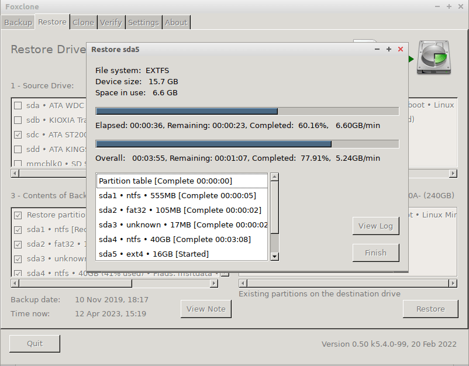The width and height of the screenshot is (469, 366).
Task: Close the Restore sda5 dialog
Action: click(401, 50)
